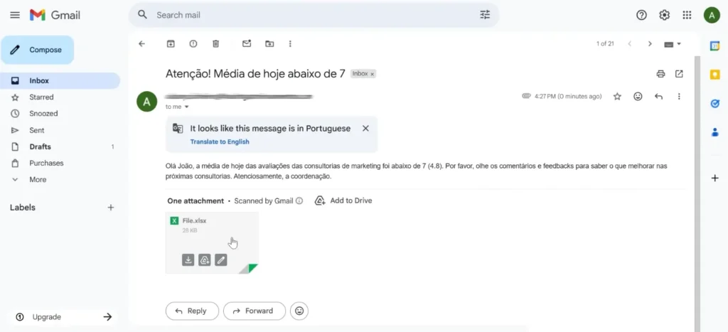Open the main menu hamburger icon

tap(15, 15)
